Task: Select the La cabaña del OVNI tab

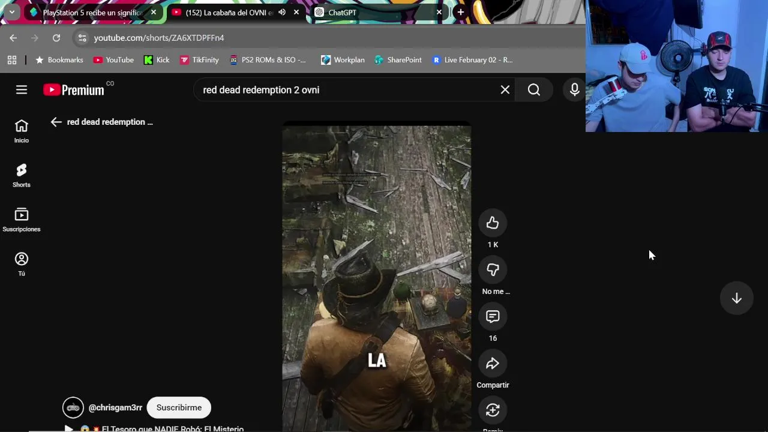Action: coord(229,12)
